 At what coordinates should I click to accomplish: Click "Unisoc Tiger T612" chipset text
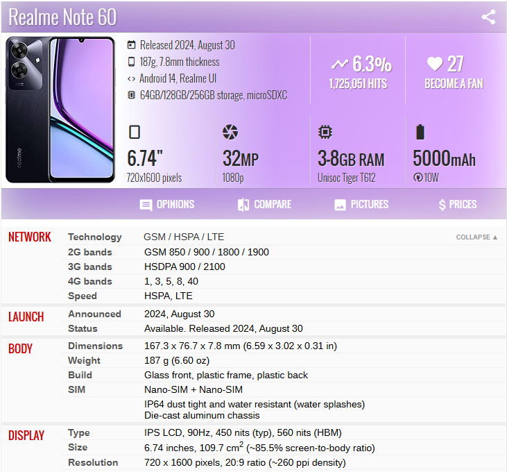(x=347, y=178)
